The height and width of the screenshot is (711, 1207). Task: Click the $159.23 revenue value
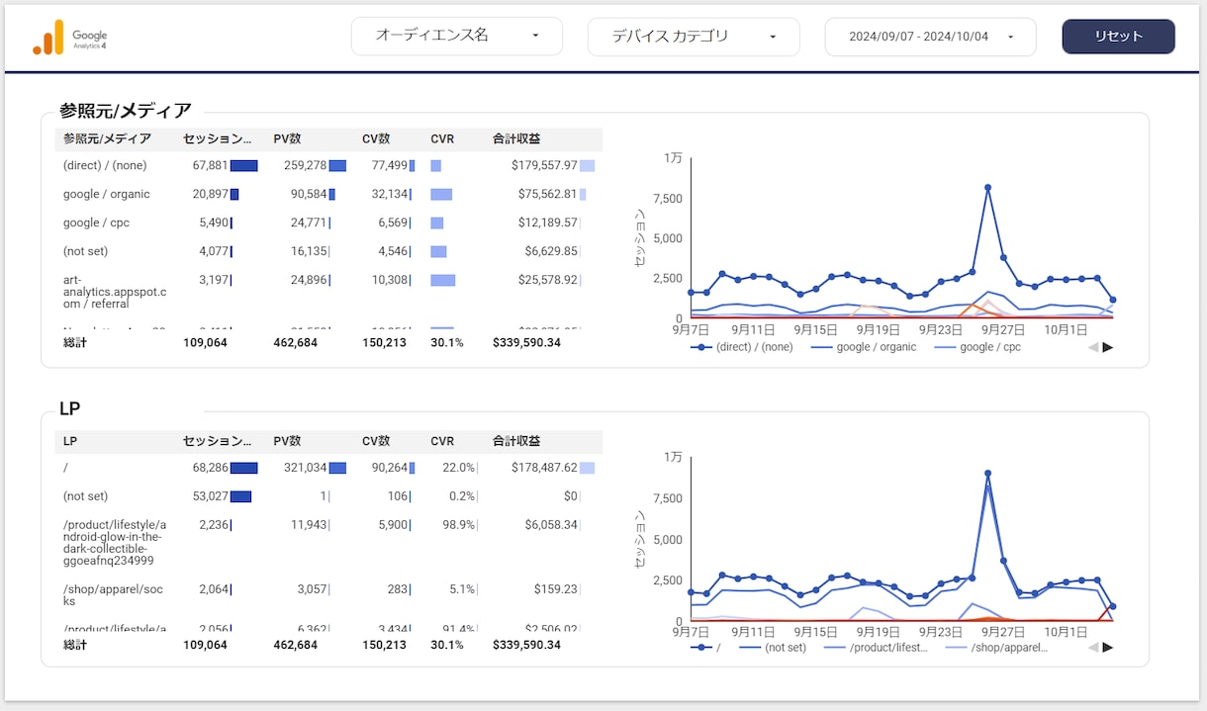(x=555, y=589)
